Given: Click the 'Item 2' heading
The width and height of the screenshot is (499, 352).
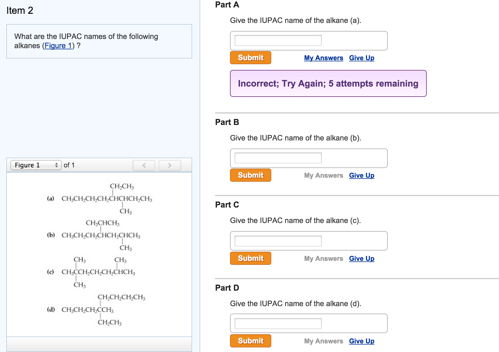Looking at the screenshot, I should point(20,11).
